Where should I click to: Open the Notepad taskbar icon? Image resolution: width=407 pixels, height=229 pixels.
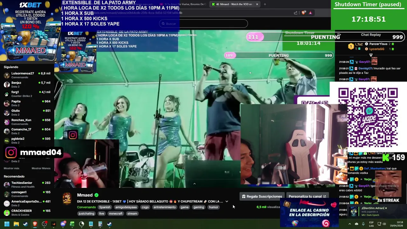[x=91, y=224]
